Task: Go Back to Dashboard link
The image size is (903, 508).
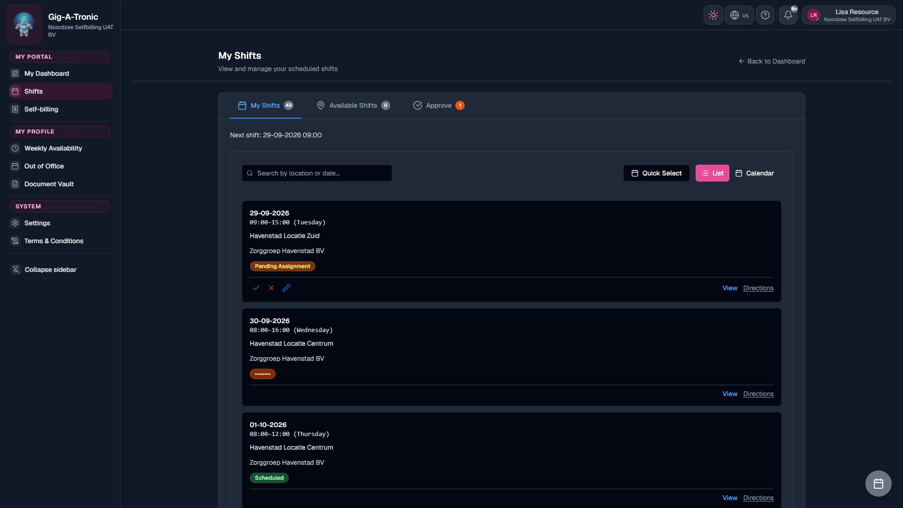Action: (771, 61)
